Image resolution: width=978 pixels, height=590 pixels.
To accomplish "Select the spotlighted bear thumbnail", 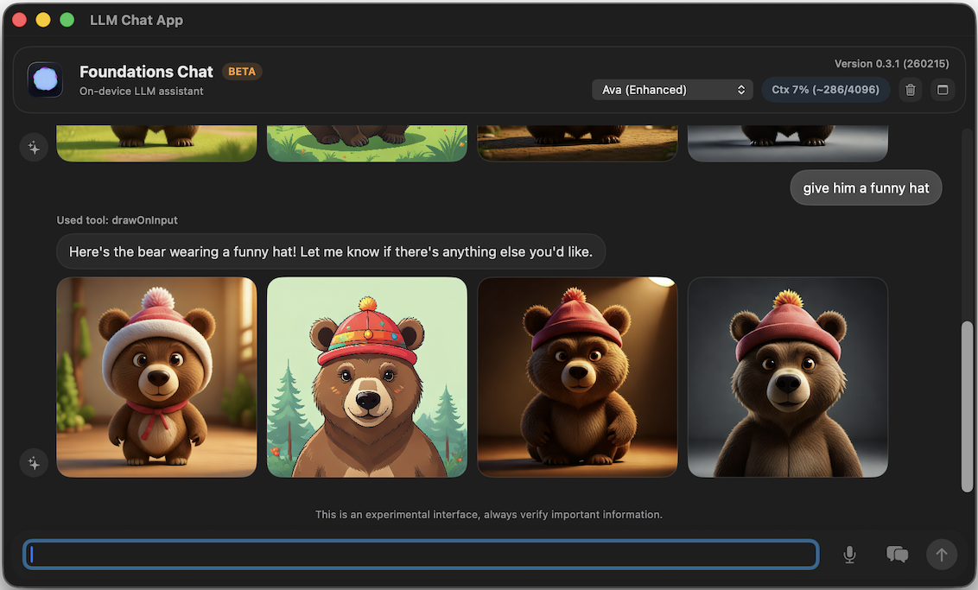I will (577, 377).
